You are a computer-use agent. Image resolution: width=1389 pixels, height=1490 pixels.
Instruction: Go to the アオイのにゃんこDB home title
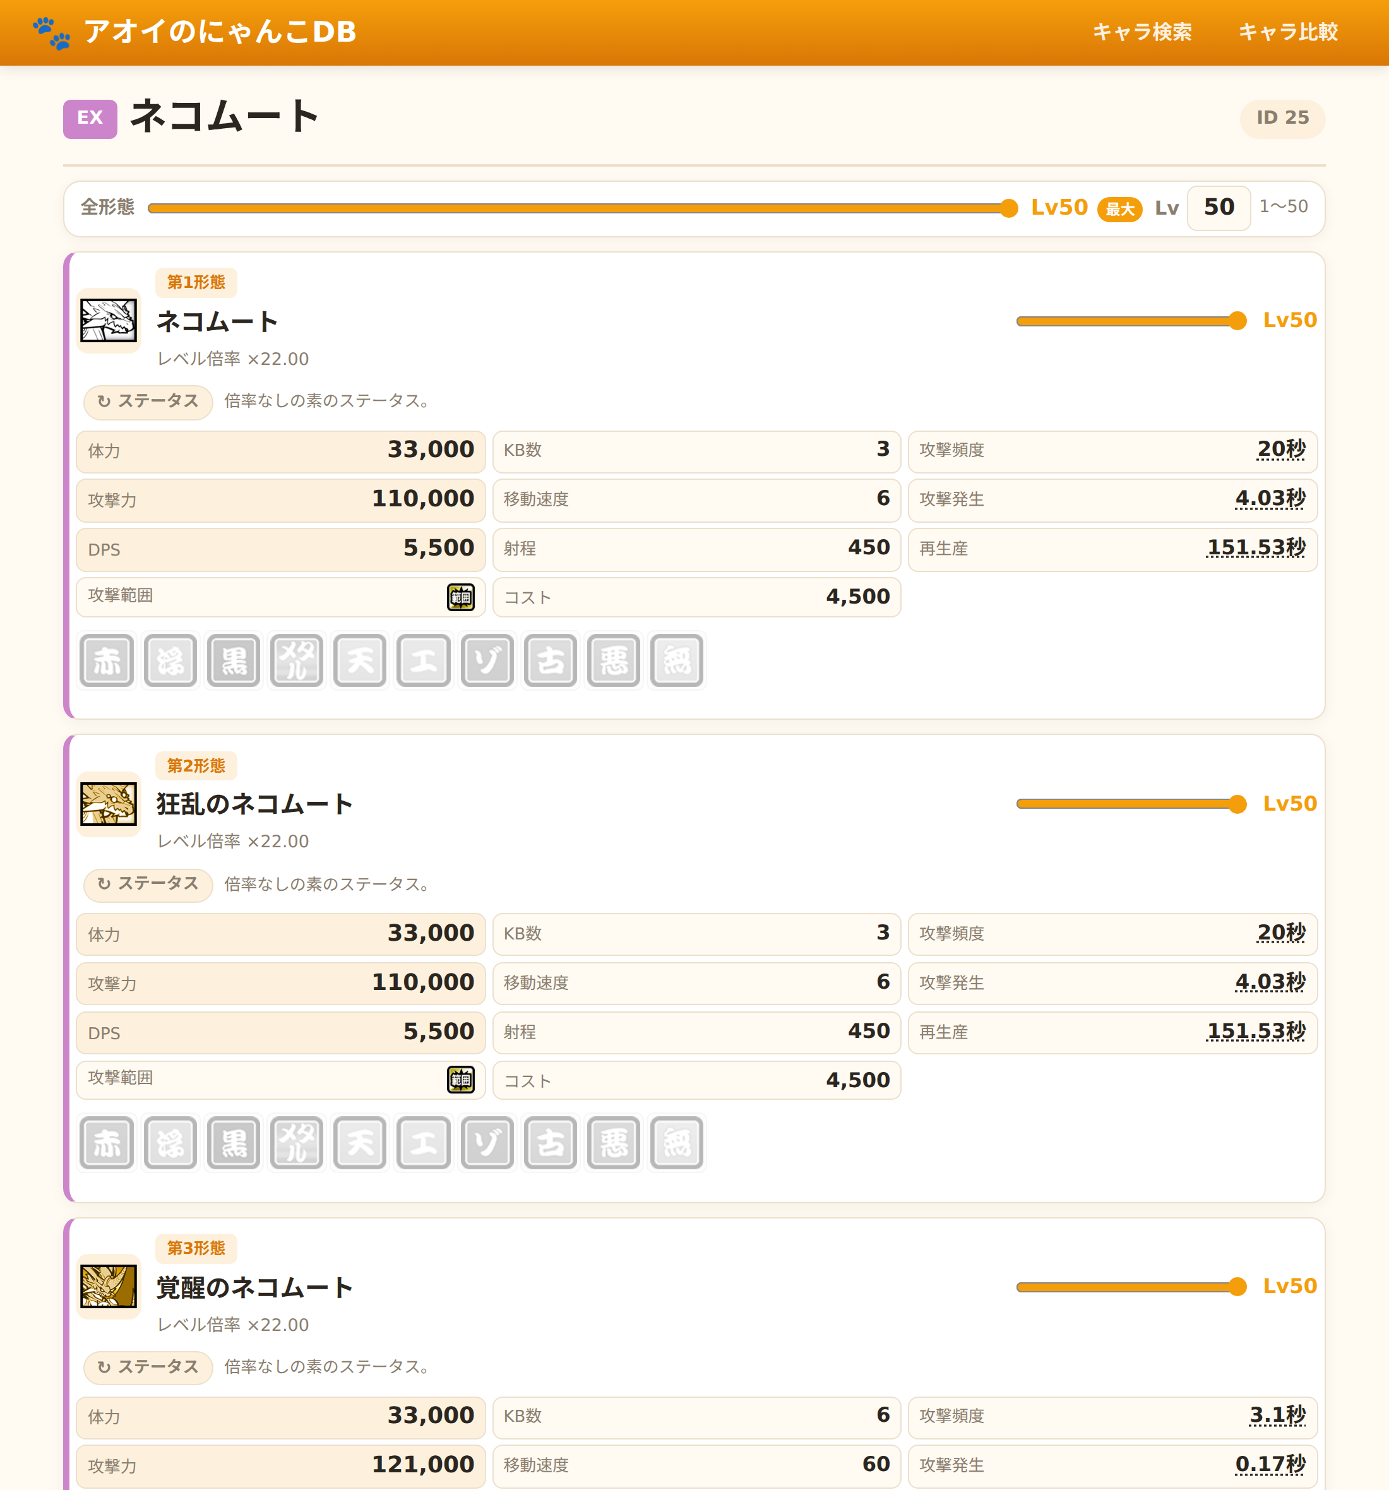220,32
